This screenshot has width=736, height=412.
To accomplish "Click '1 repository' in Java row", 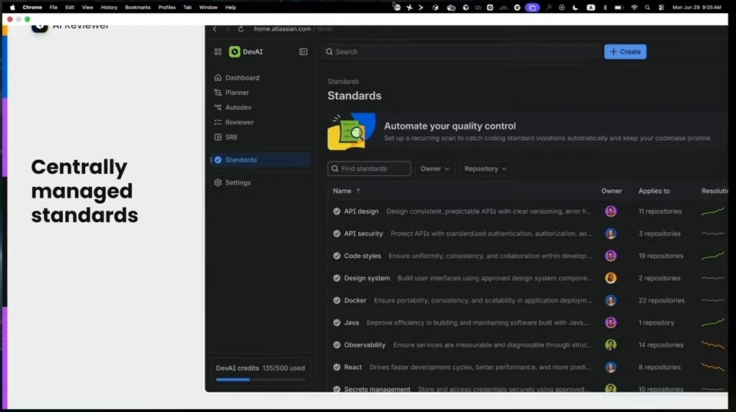I will (x=656, y=322).
